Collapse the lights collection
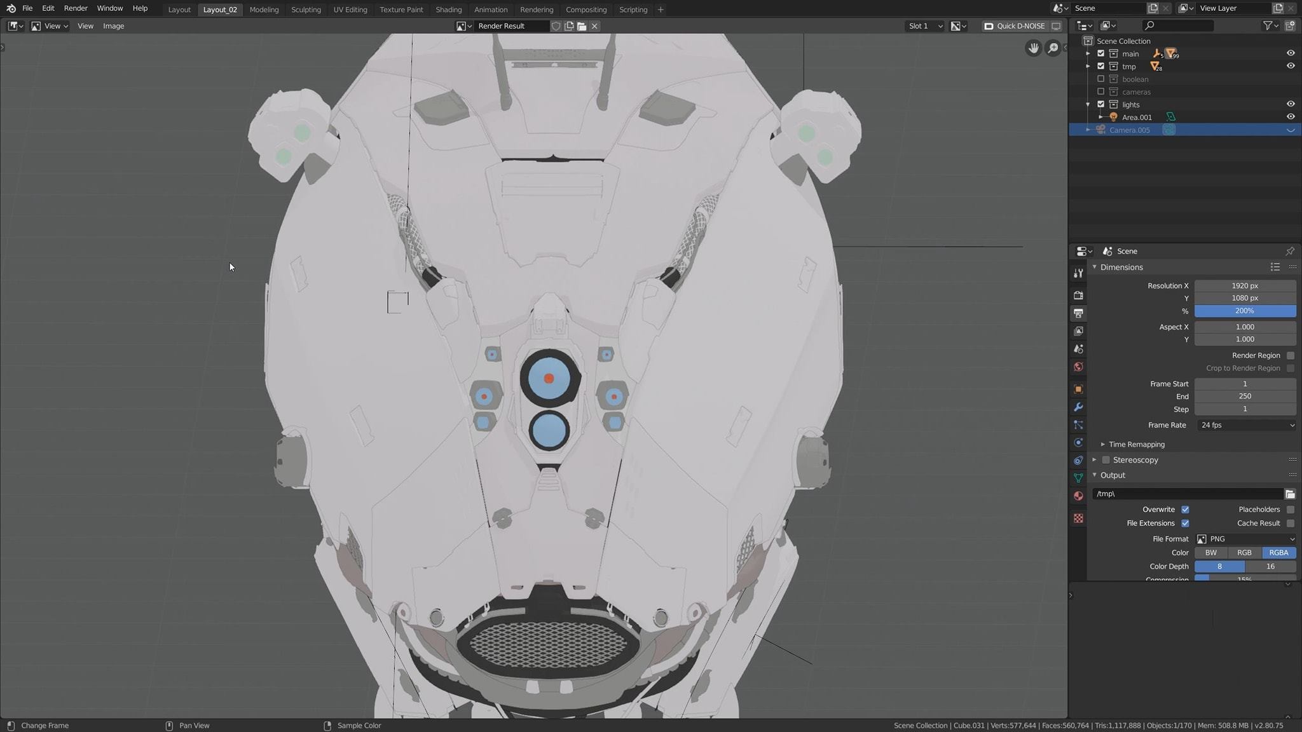The width and height of the screenshot is (1302, 732). 1088,104
